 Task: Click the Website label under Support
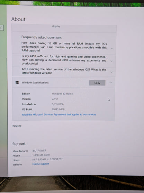coord(17,164)
